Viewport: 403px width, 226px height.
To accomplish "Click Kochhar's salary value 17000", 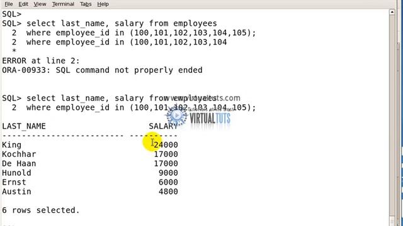I will pyautogui.click(x=166, y=154).
